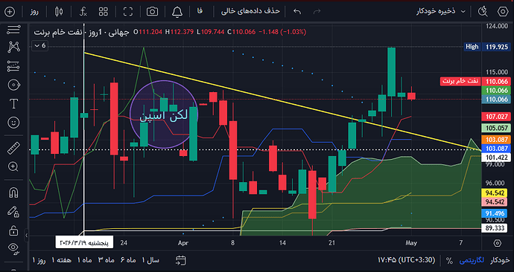Screen dimensions: 514x272
Task: Open the quick search lightning icon
Action: click(x=483, y=12)
